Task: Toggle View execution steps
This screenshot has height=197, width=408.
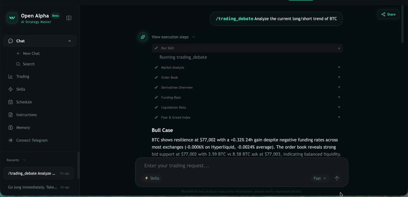Action: tap(173, 37)
